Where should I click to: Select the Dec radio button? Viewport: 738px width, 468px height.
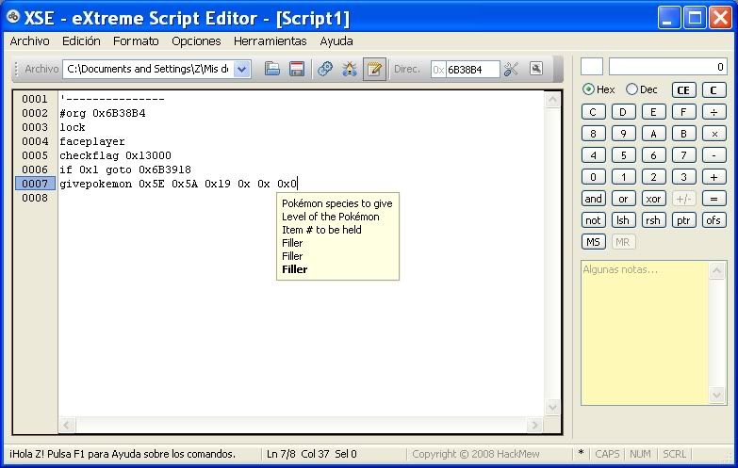[x=631, y=89]
